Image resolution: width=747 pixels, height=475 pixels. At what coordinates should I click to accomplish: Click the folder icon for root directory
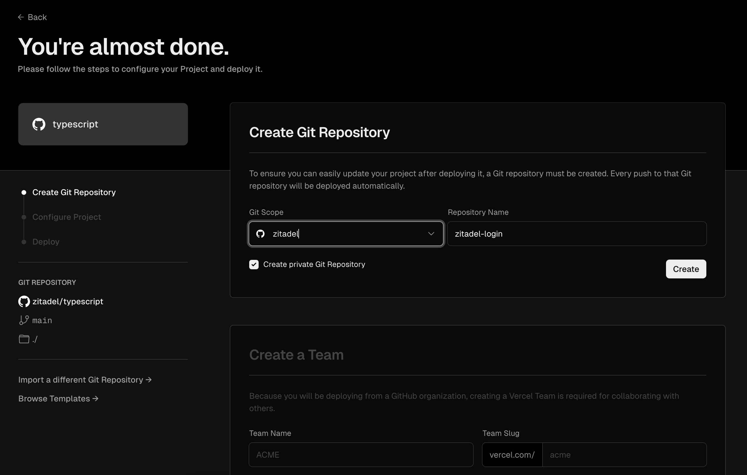(x=24, y=339)
